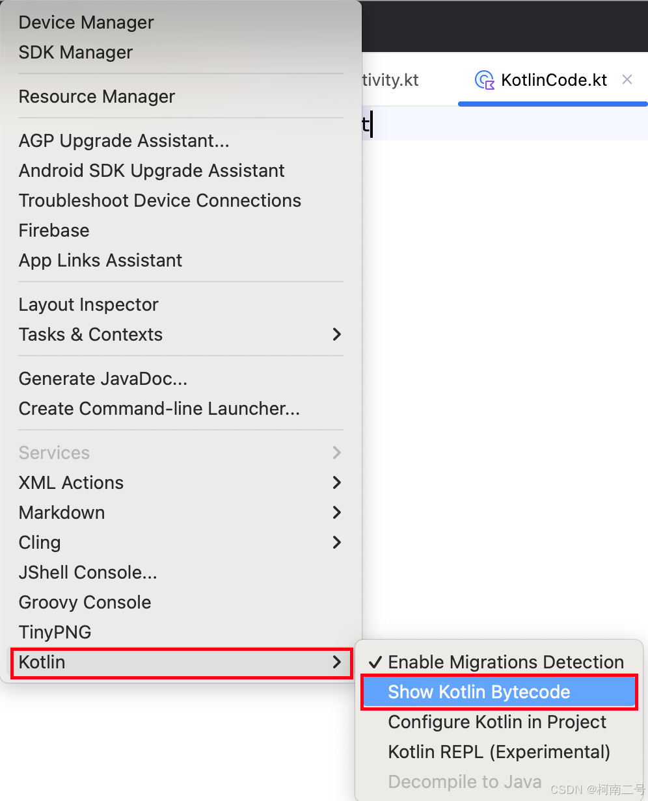Image resolution: width=648 pixels, height=801 pixels.
Task: Open Configure Kotlin in Project
Action: pyautogui.click(x=496, y=722)
